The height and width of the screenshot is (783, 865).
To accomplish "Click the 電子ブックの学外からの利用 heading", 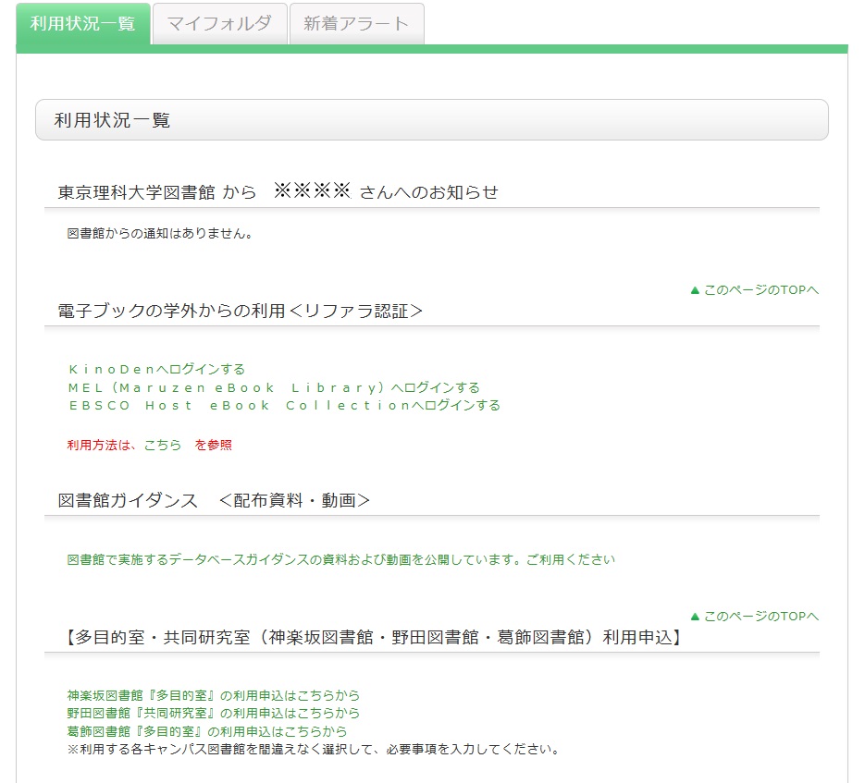I will click(x=240, y=311).
